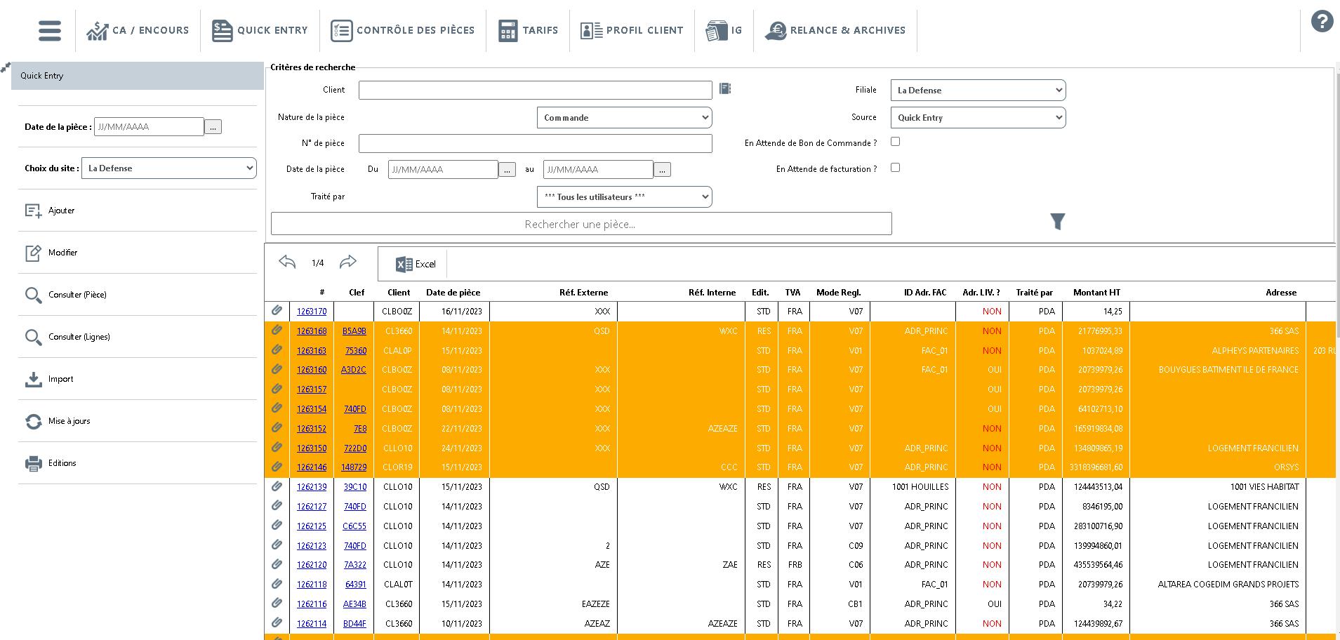1340x640 pixels.
Task: Go to the next results page arrow
Action: (x=347, y=262)
